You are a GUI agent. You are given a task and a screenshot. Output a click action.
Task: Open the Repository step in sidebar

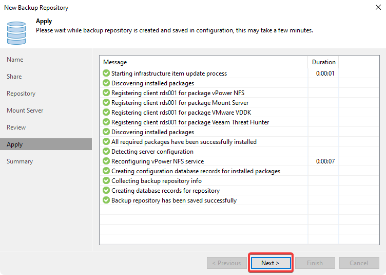[21, 94]
